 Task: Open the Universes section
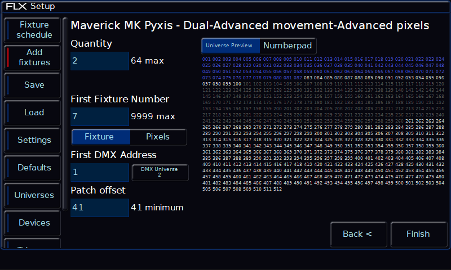pos(33,195)
